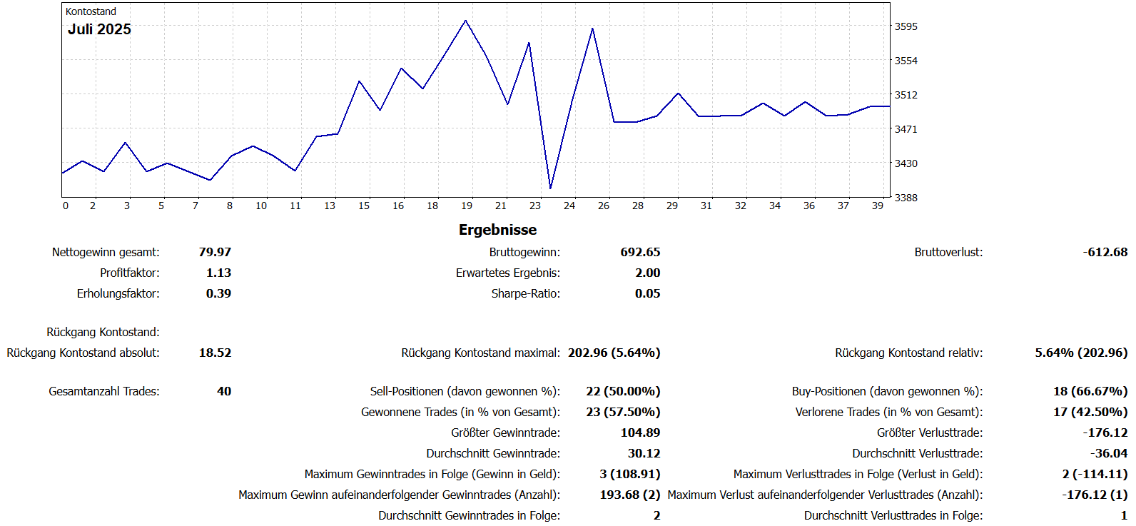The width and height of the screenshot is (1136, 526).
Task: Click the Bruttogewinn label
Action: coord(524,252)
